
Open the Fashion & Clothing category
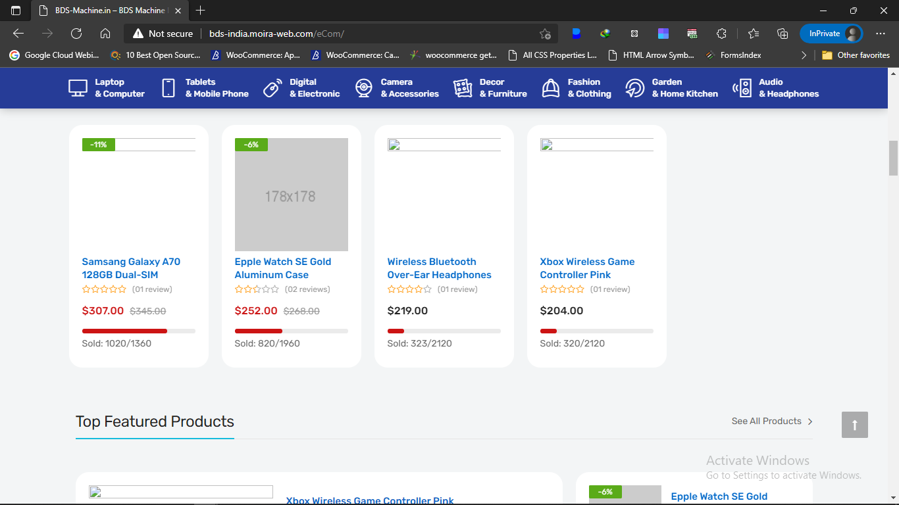click(577, 88)
